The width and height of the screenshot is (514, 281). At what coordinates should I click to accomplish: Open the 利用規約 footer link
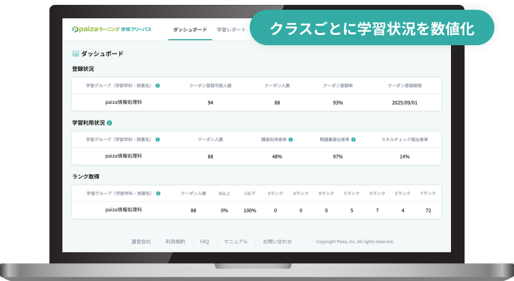tap(175, 242)
